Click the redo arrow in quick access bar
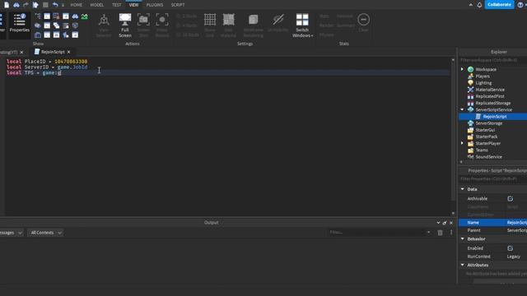527x296 pixels. (26, 5)
